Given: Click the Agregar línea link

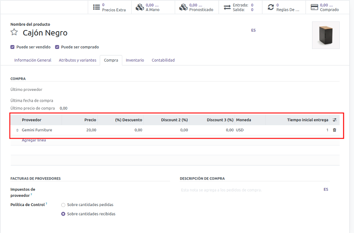Looking at the screenshot, I should (x=34, y=140).
